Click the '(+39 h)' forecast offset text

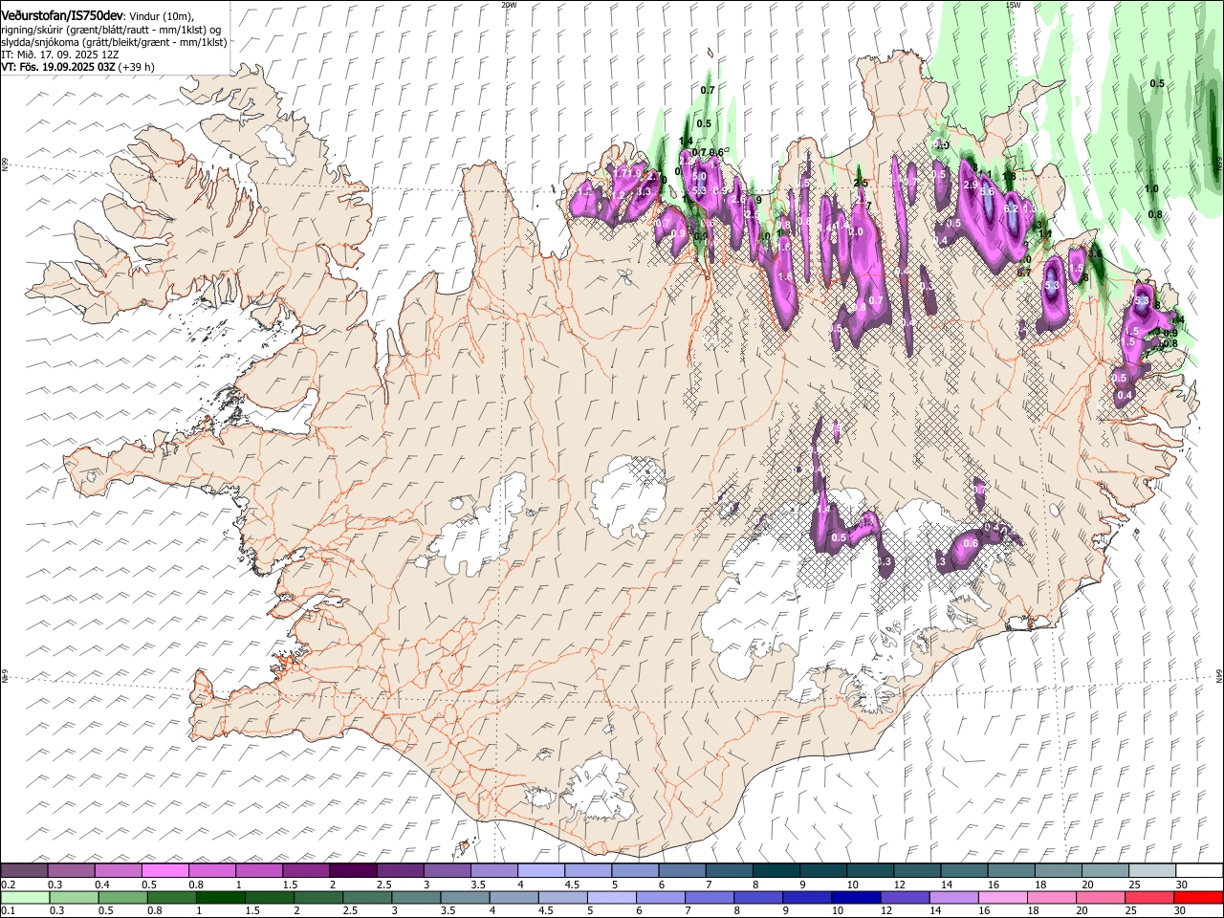(138, 67)
